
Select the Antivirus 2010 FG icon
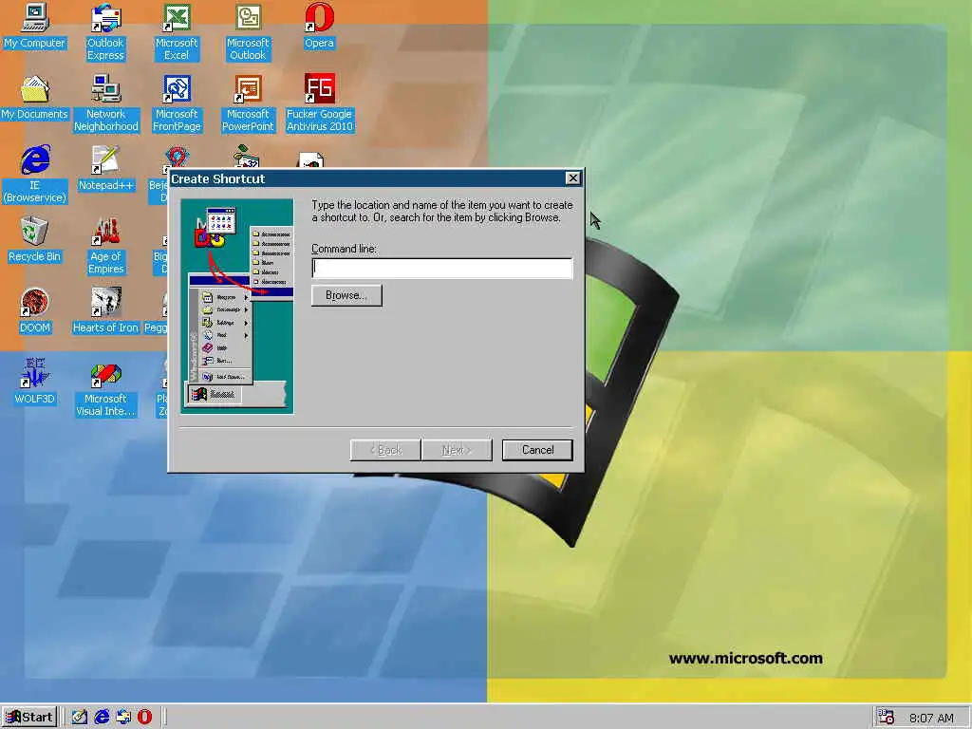(319, 103)
